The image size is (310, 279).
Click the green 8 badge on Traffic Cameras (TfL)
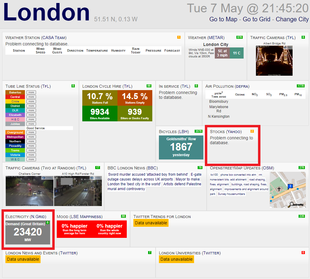303,37
